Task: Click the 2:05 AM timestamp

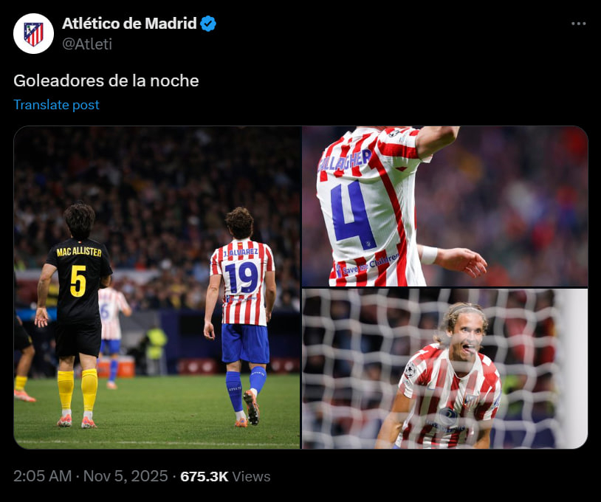Action: (x=43, y=476)
